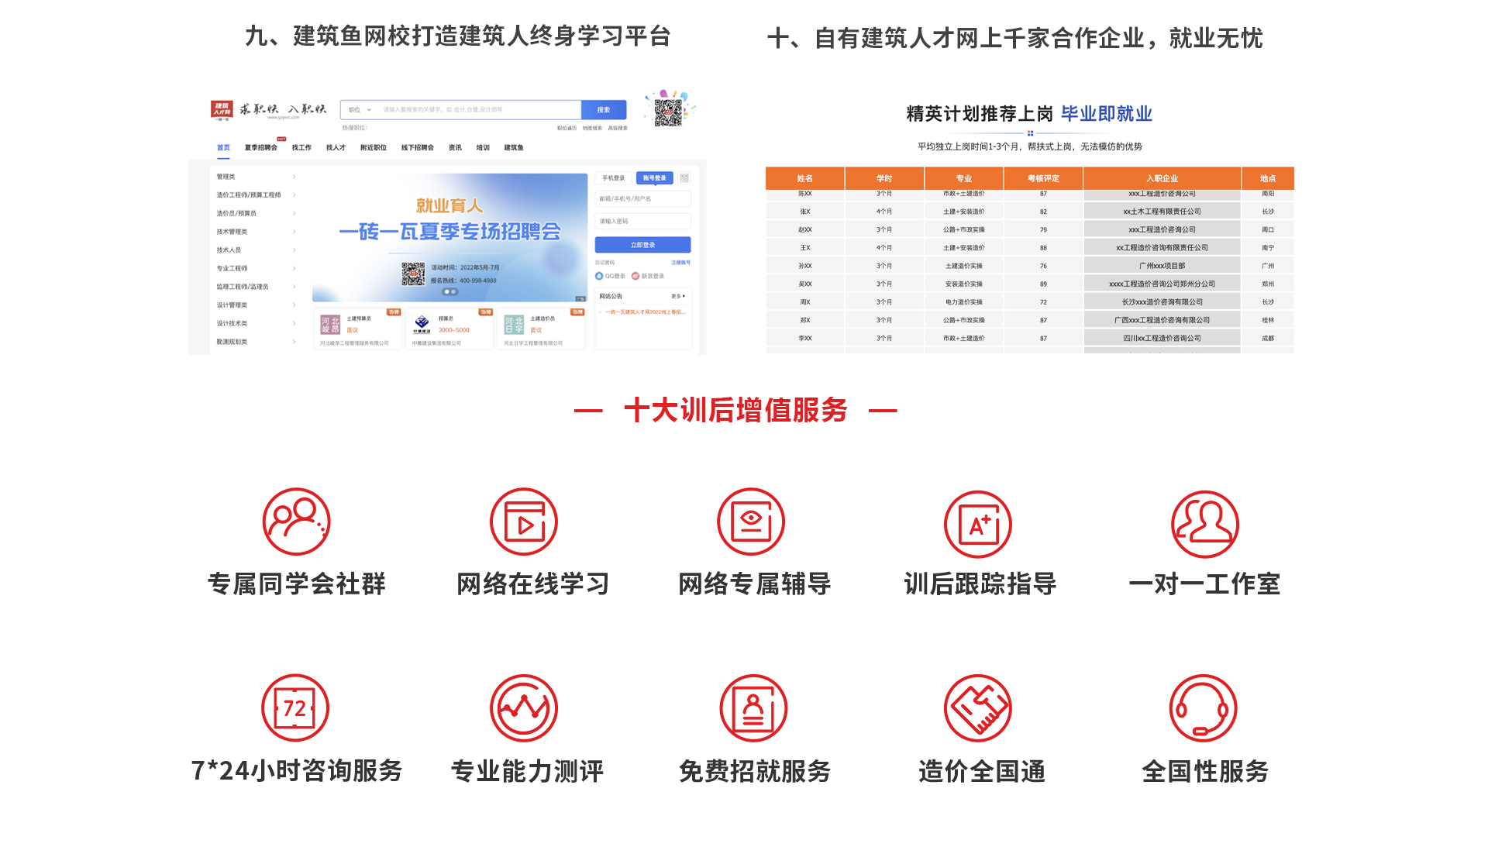Select the 训后跟踪指导 A+ icon

point(978,522)
